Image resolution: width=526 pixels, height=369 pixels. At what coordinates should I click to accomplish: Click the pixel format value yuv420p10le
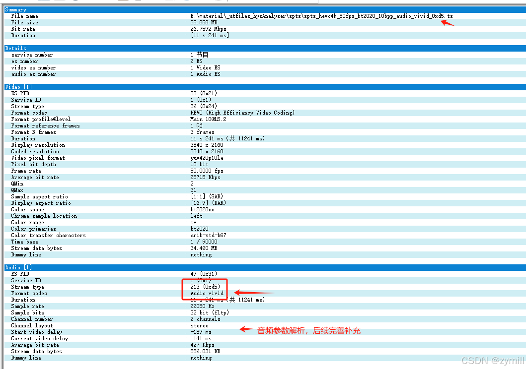point(207,158)
